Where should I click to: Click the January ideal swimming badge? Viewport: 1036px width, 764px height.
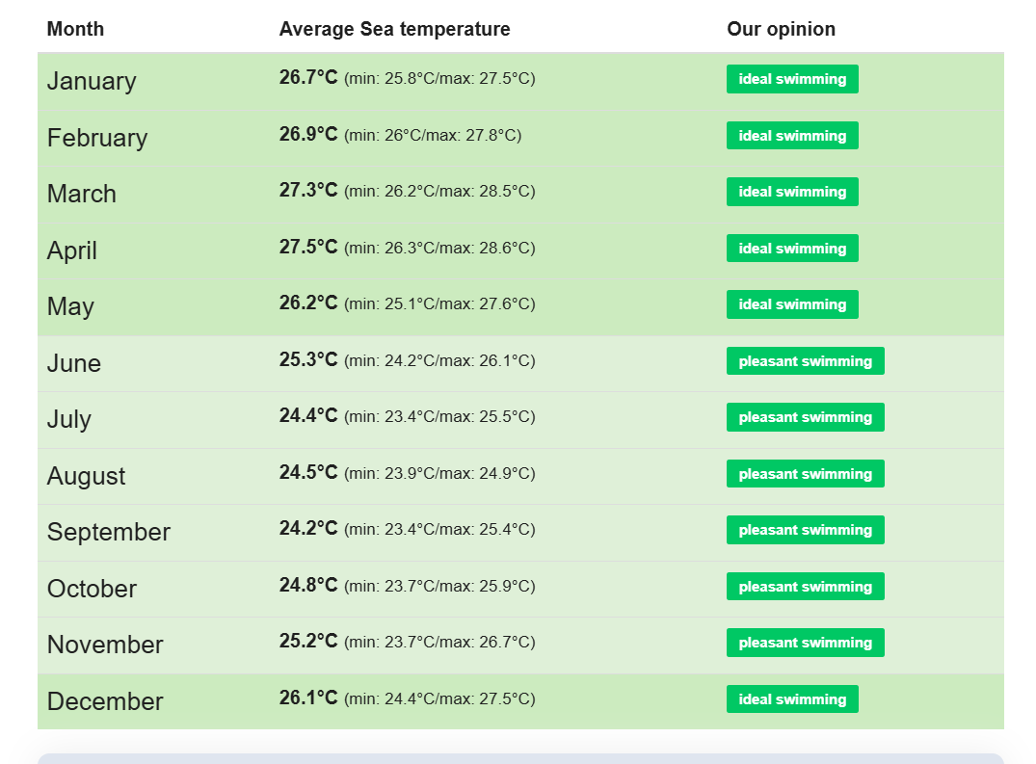pyautogui.click(x=792, y=79)
